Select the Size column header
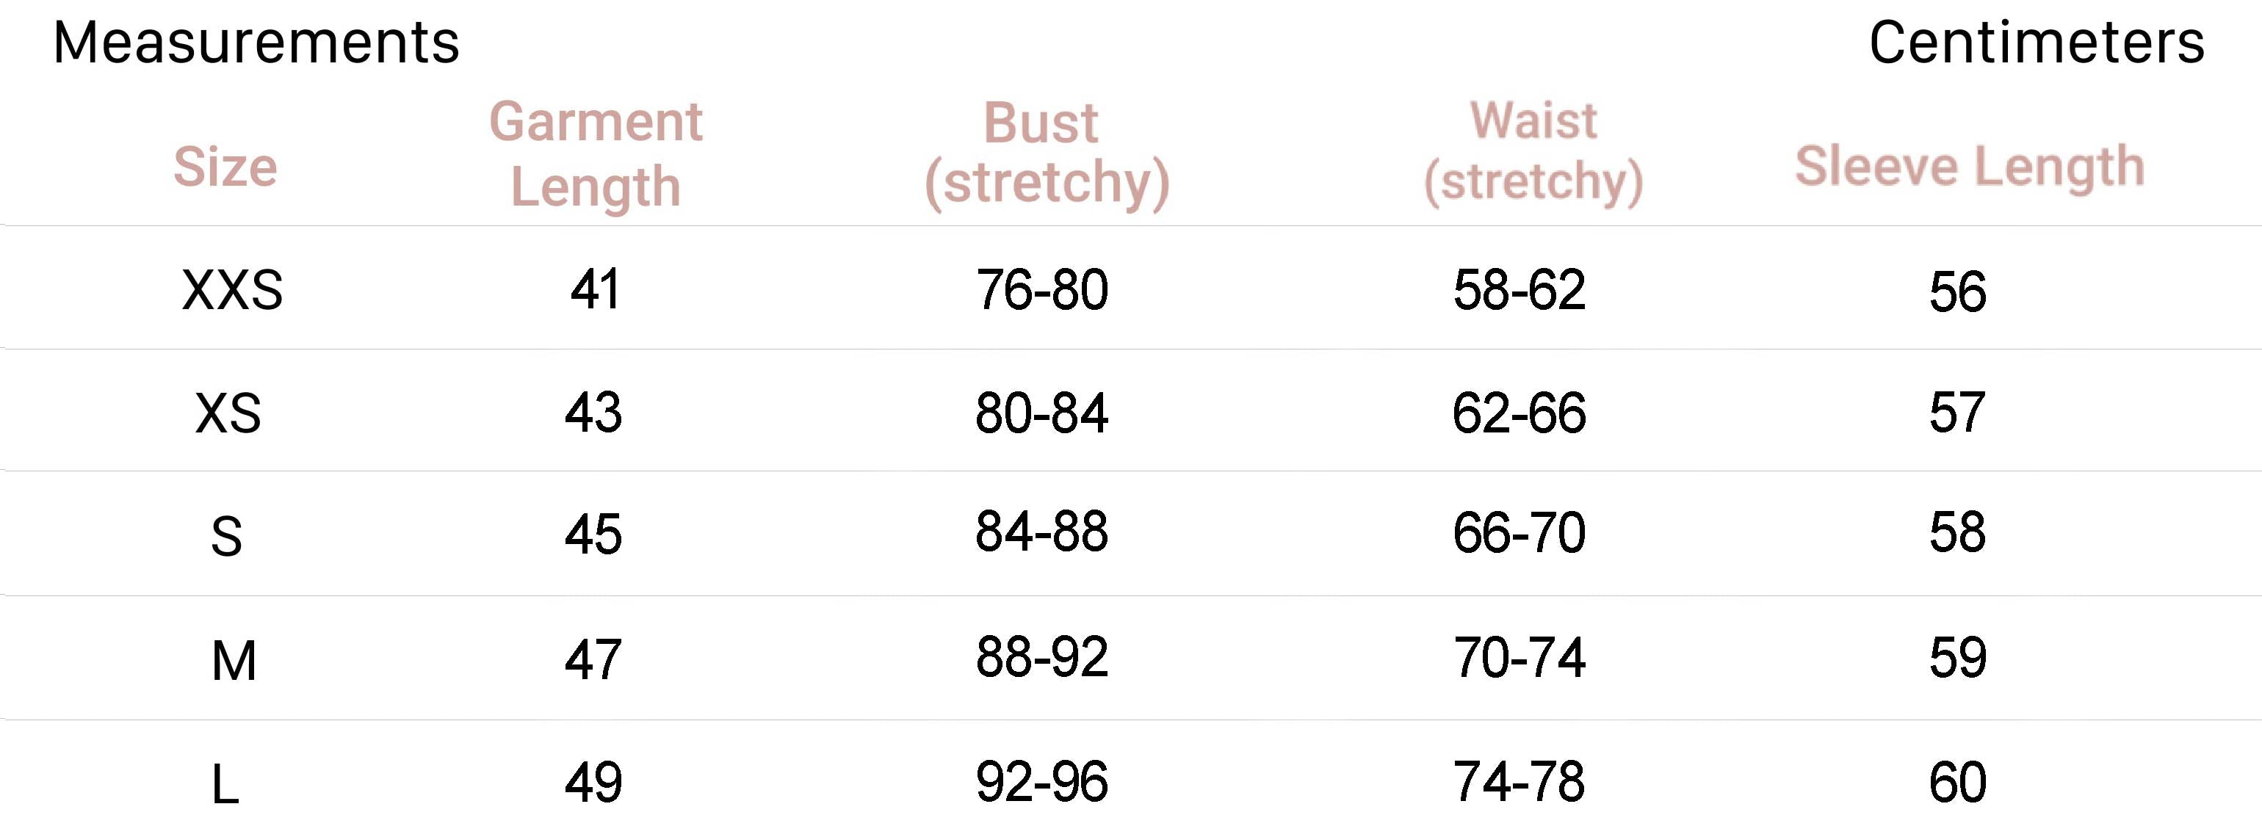 [x=225, y=166]
